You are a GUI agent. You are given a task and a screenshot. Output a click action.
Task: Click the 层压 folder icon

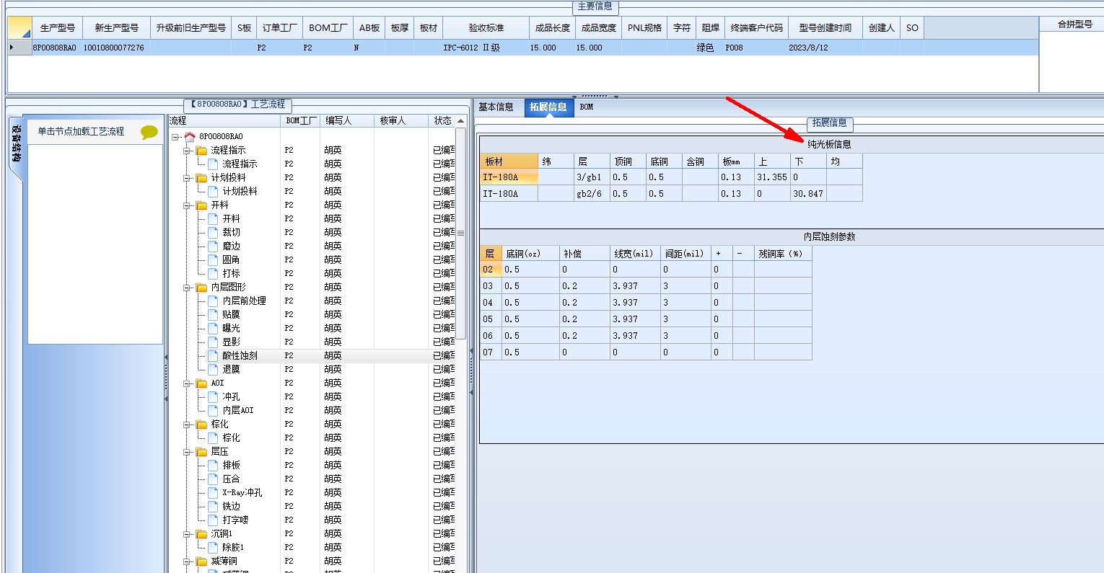pyautogui.click(x=201, y=452)
